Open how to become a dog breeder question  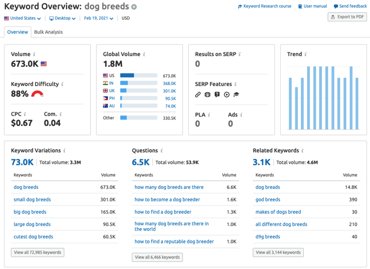point(167,200)
